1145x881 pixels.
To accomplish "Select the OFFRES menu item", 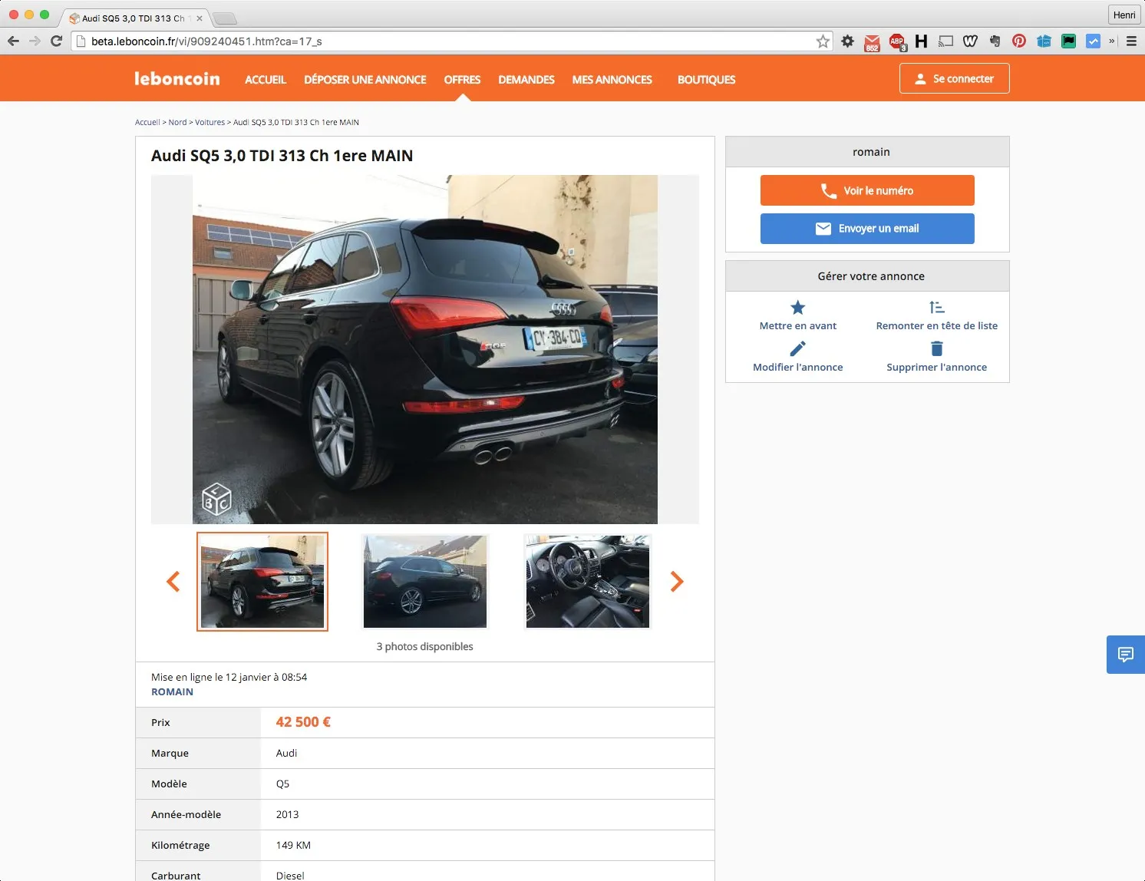I will [x=462, y=80].
